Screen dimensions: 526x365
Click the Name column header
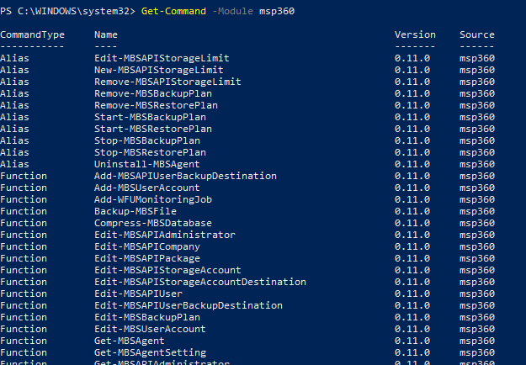click(106, 34)
